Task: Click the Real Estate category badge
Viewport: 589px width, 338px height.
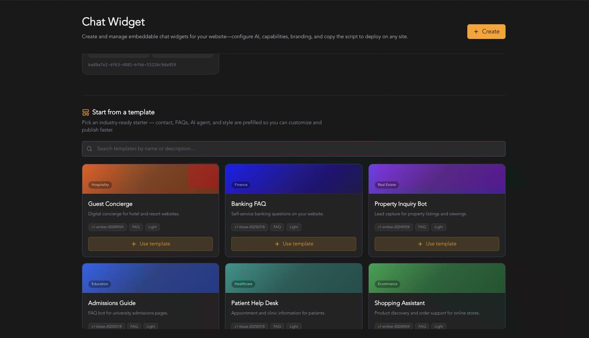Action: 387,185
